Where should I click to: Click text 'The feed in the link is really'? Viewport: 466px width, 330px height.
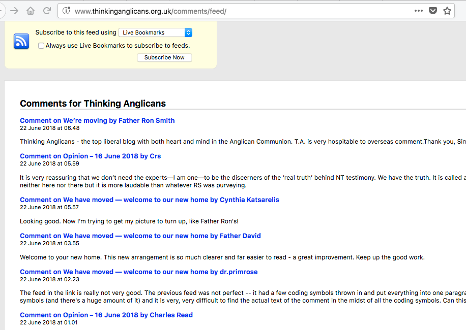point(61,293)
